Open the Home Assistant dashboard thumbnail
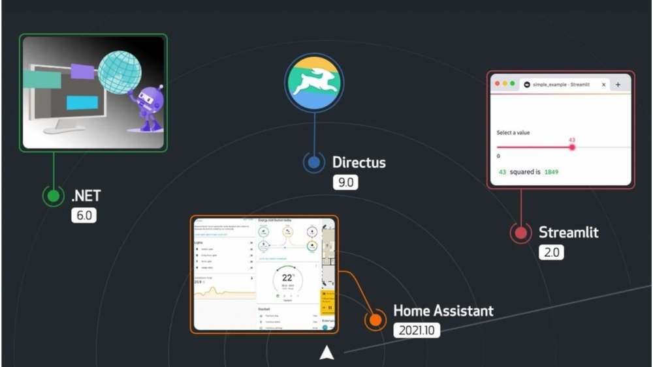Viewport: 653px width, 367px height. (x=264, y=274)
